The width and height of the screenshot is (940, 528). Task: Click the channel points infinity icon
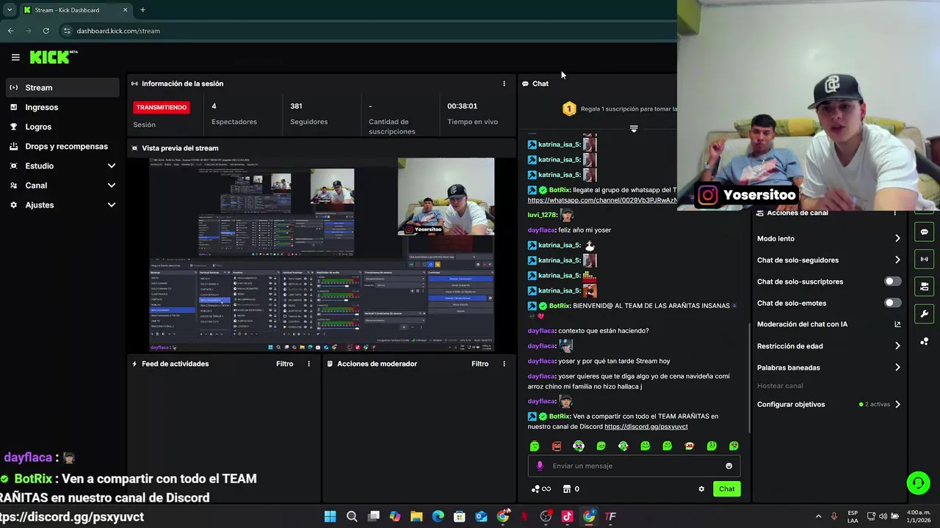click(541, 489)
